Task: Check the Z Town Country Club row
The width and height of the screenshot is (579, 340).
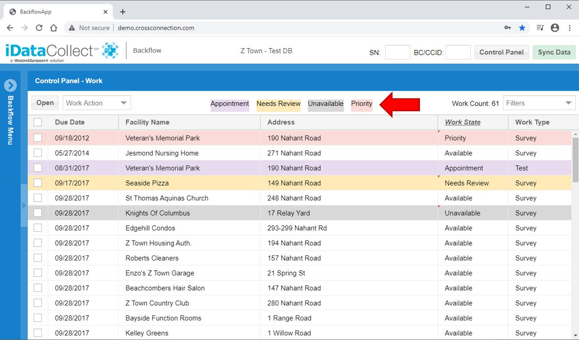Action: pyautogui.click(x=38, y=303)
